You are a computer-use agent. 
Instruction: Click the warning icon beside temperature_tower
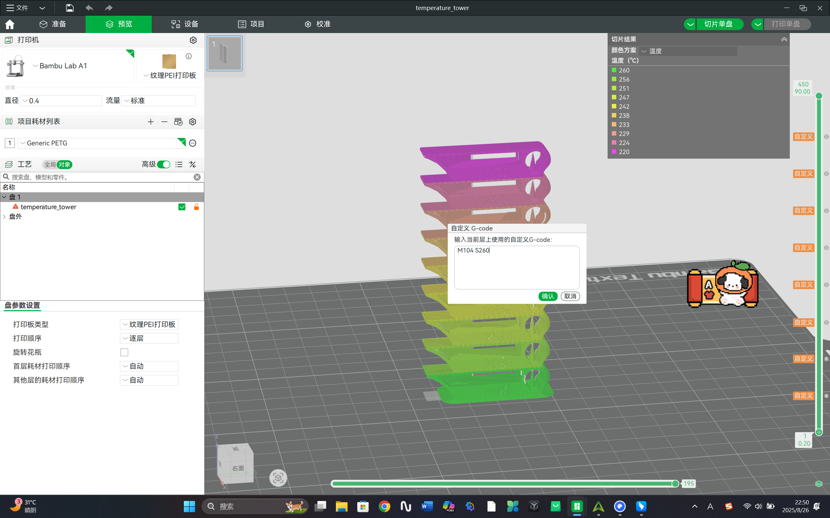tap(16, 207)
